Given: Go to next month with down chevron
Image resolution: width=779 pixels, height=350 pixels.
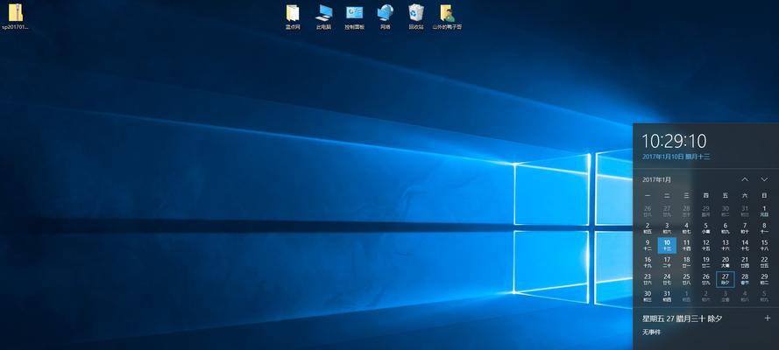Looking at the screenshot, I should coord(764,179).
